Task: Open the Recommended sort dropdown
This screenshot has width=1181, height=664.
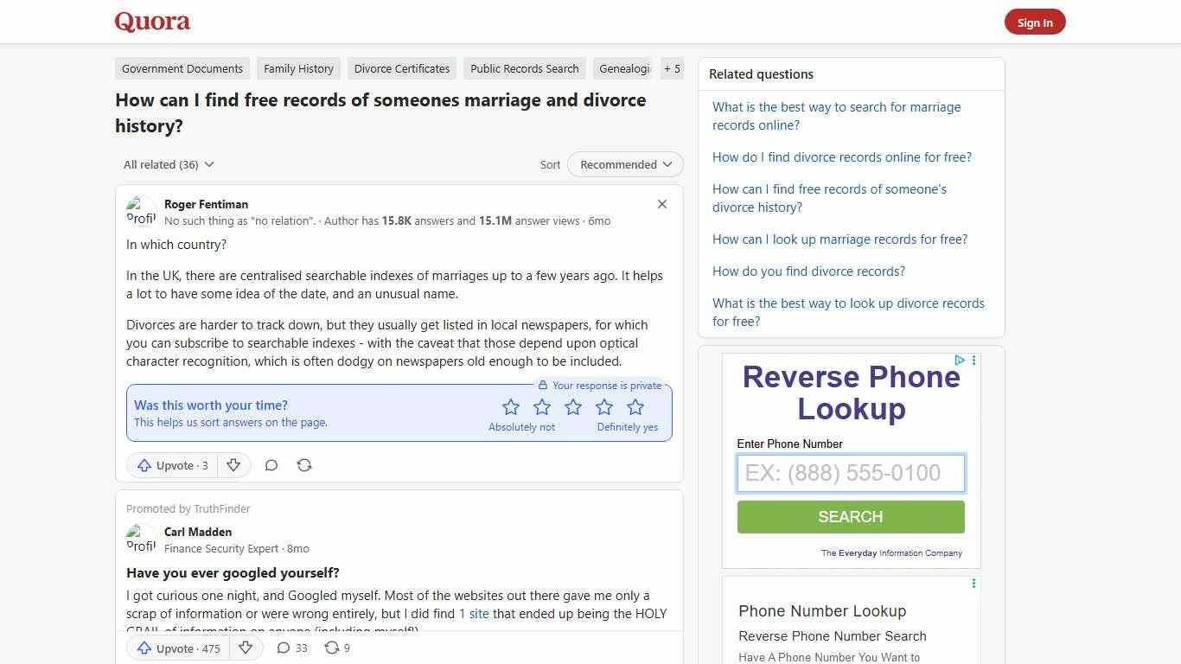Action: point(624,164)
